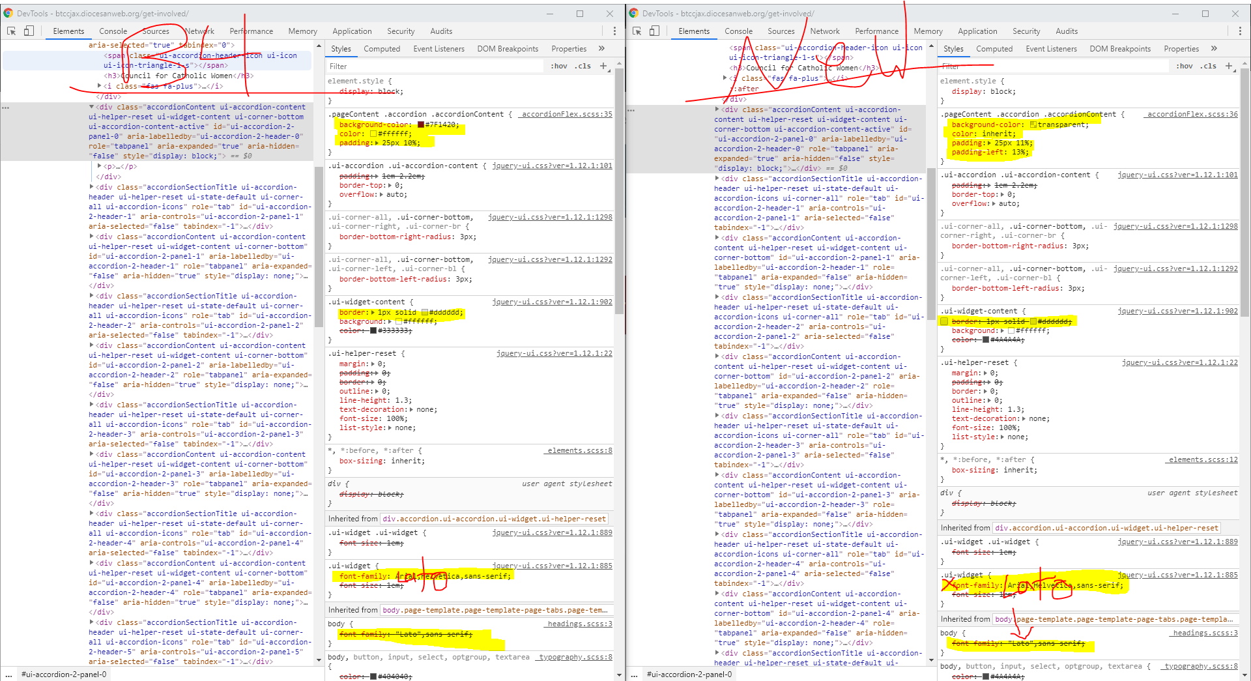Collapse the selected accordionContent div in left window

coord(92,107)
